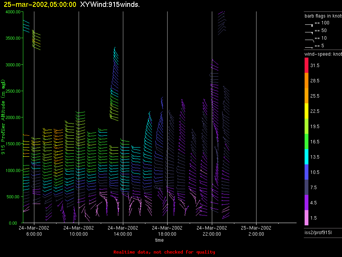Viewport: 342px width, 257px height.
Task: Pick the cyan 13.5 knots color swatch
Action: click(x=306, y=157)
